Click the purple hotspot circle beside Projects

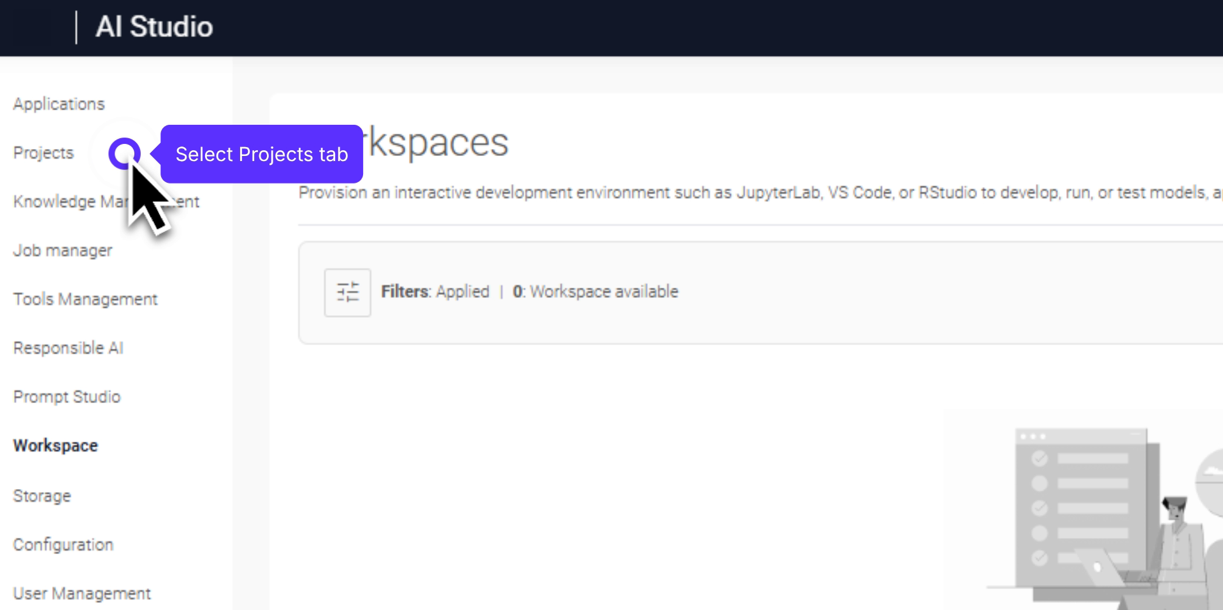[x=124, y=153]
